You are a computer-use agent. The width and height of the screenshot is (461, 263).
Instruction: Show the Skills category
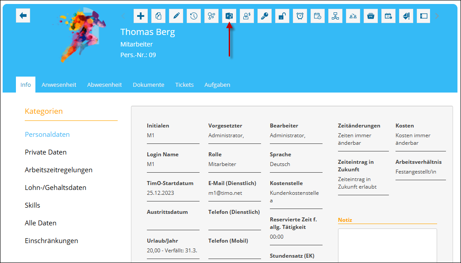pyautogui.click(x=32, y=205)
